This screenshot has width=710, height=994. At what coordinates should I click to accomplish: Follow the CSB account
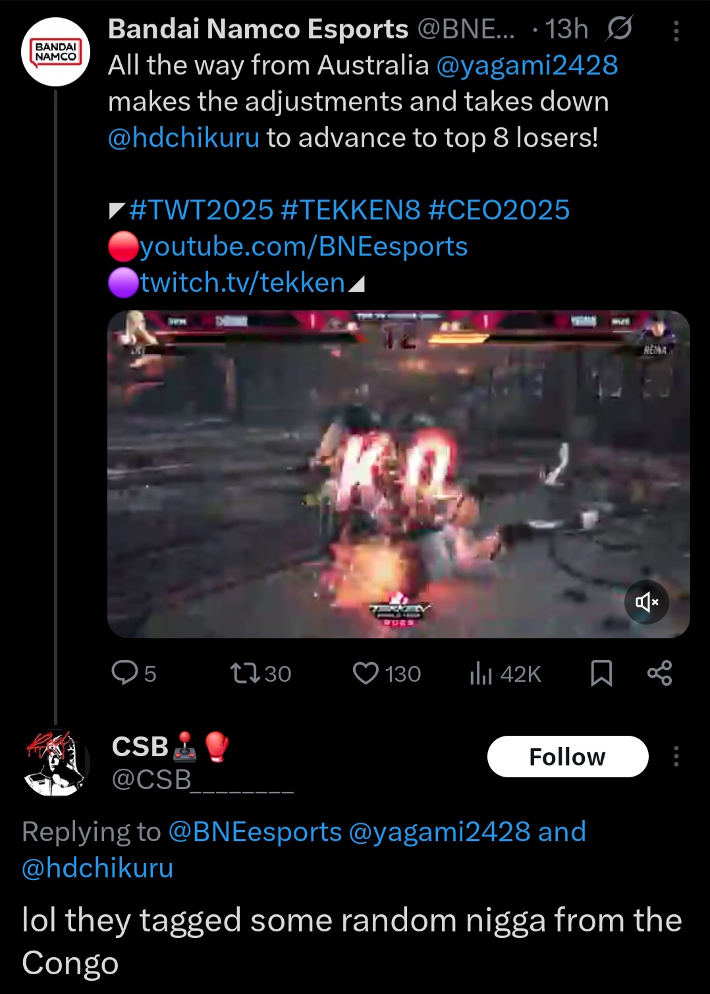(568, 756)
